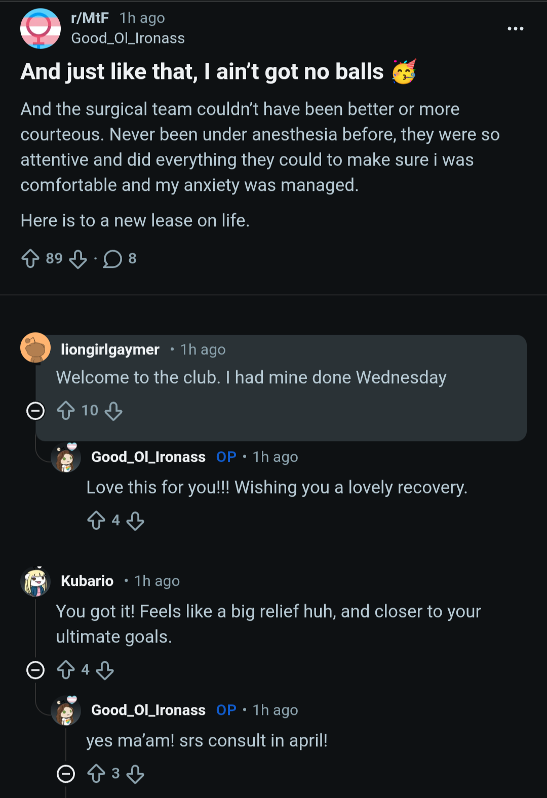Collapse liongirlgaymer's comment thread

(x=35, y=411)
